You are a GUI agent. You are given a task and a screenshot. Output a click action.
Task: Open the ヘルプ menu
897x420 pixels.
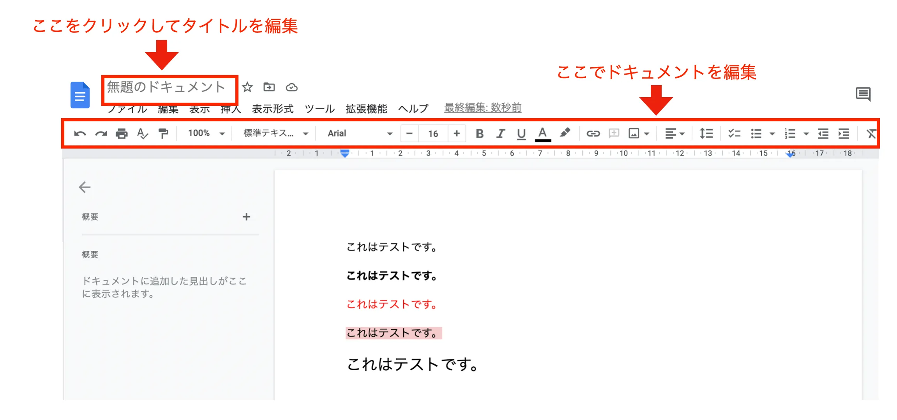(x=413, y=109)
